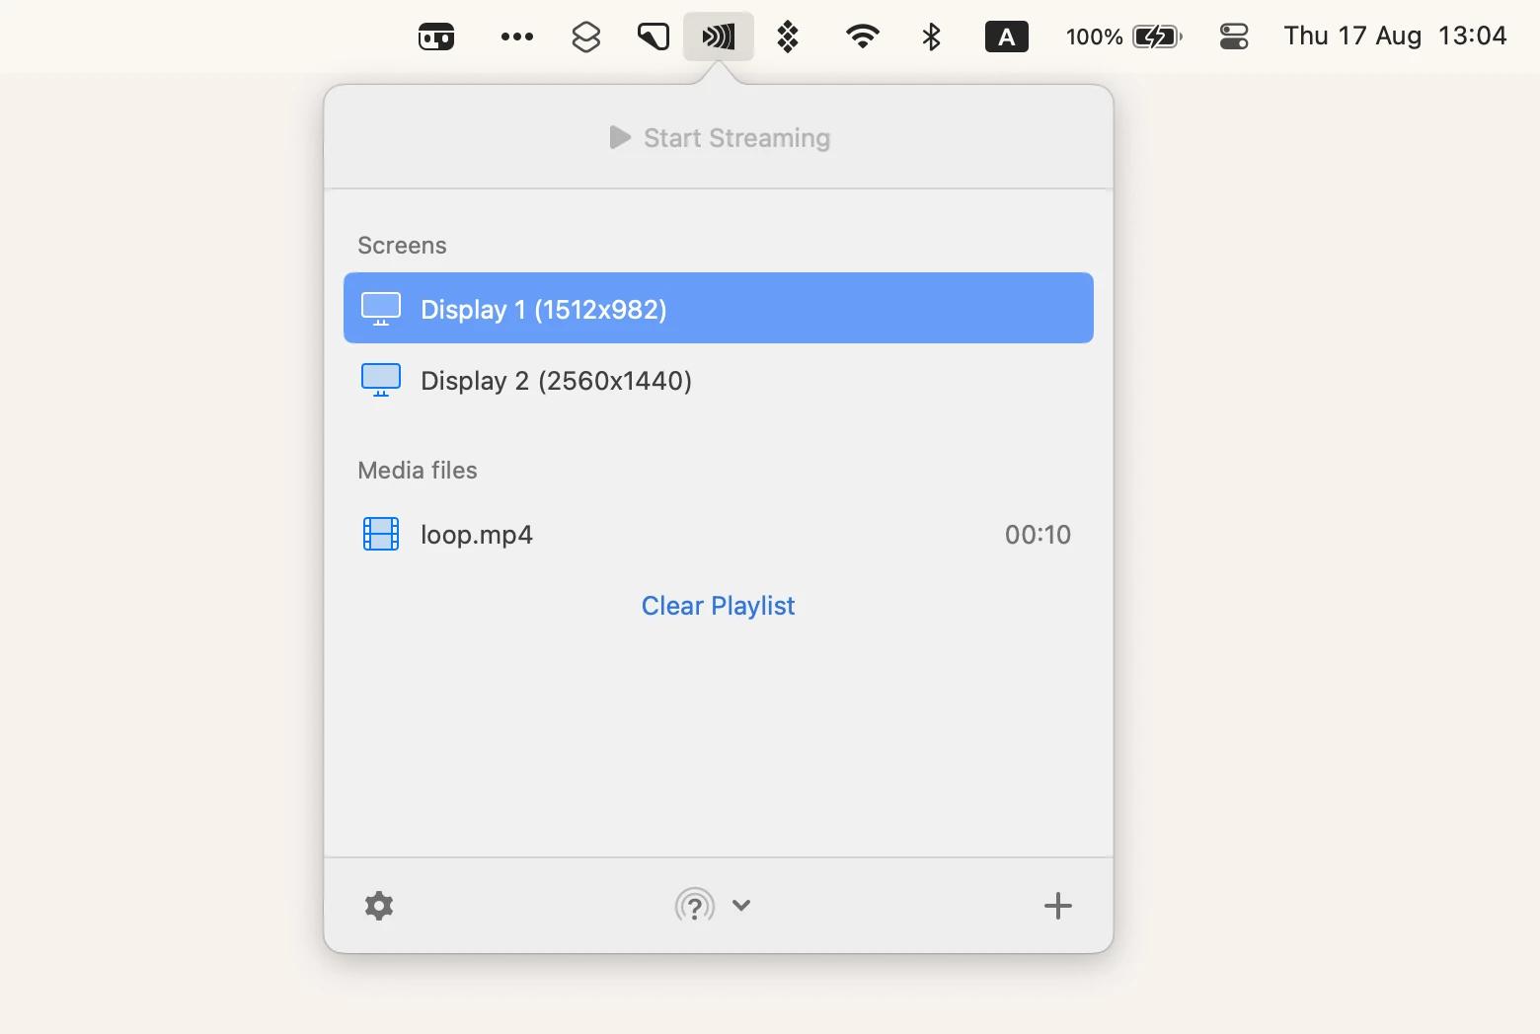Click the 00:10 duration of loop.mp4
The image size is (1540, 1034).
point(1038,534)
